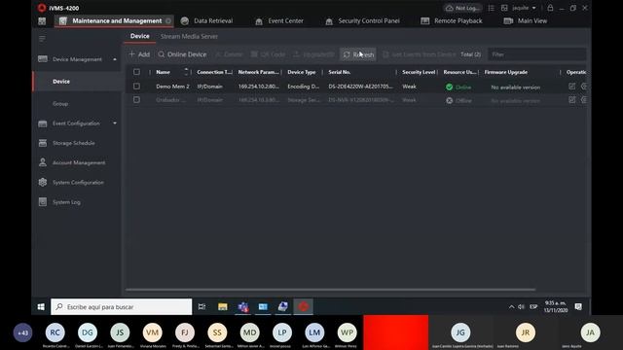
Task: Click the horizontal scrollbar under the device table
Action: click(x=331, y=290)
